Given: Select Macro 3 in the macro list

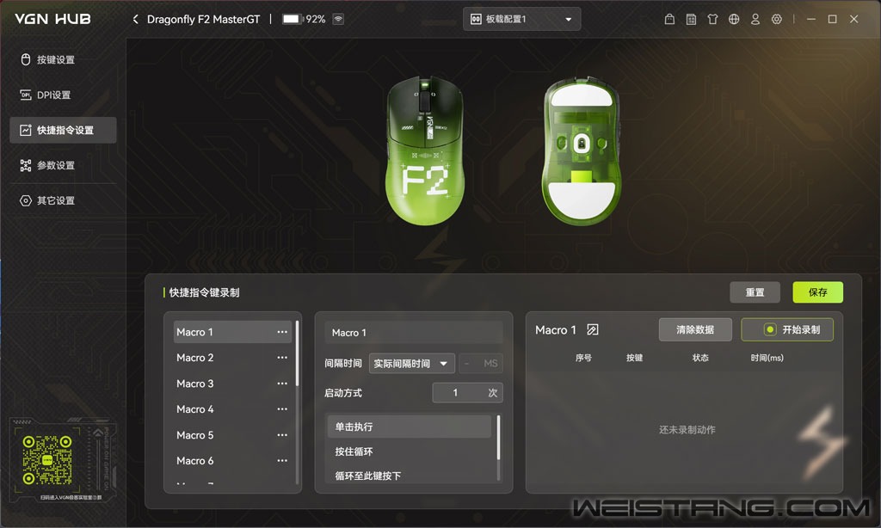Looking at the screenshot, I should pos(232,383).
